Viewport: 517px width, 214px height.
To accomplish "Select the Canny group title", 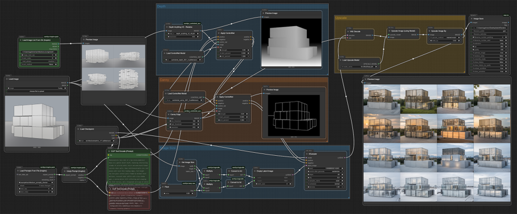I will [x=164, y=80].
